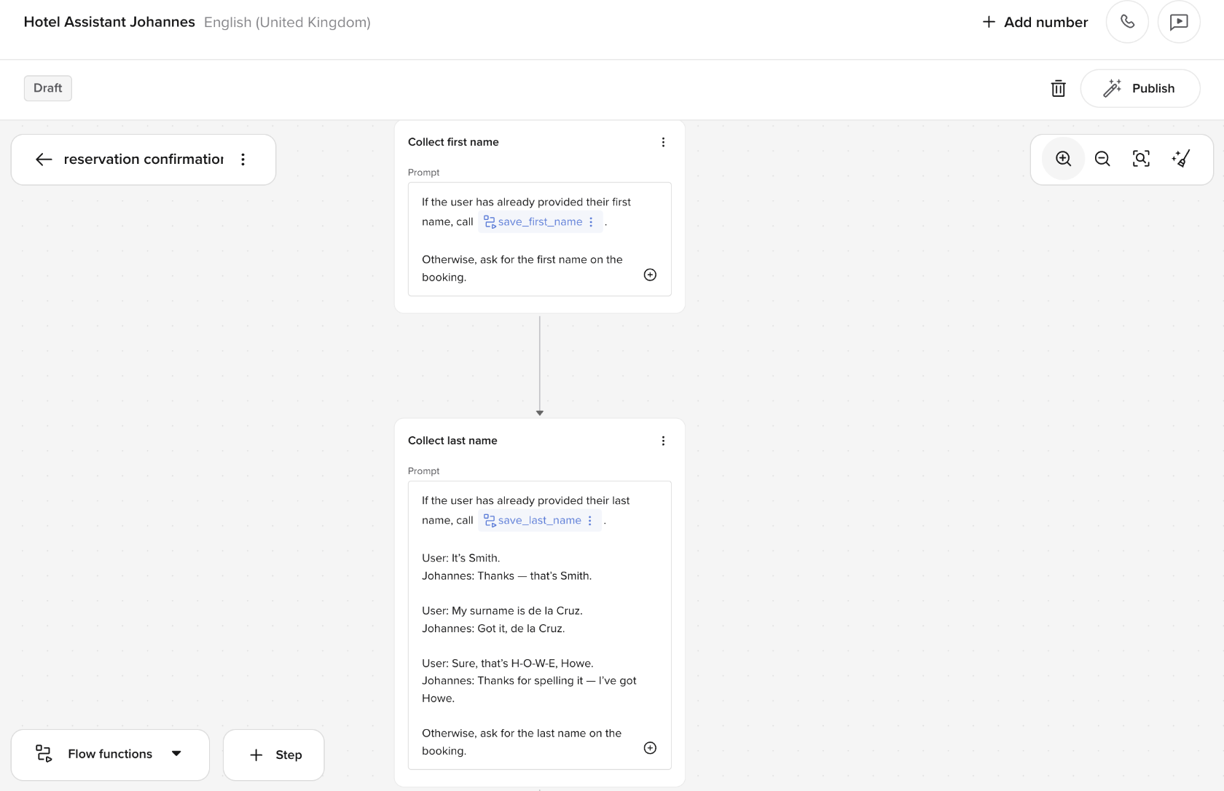Screen dimensions: 1224x791
Task: Click the trash delete icon
Action: coord(1059,88)
